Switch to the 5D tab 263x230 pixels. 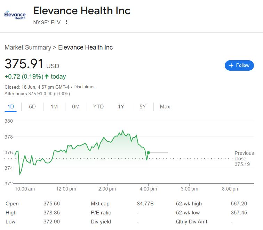32,107
